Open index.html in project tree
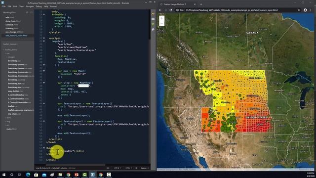Screen dimensions: 316x178 pyautogui.click(x=11, y=129)
